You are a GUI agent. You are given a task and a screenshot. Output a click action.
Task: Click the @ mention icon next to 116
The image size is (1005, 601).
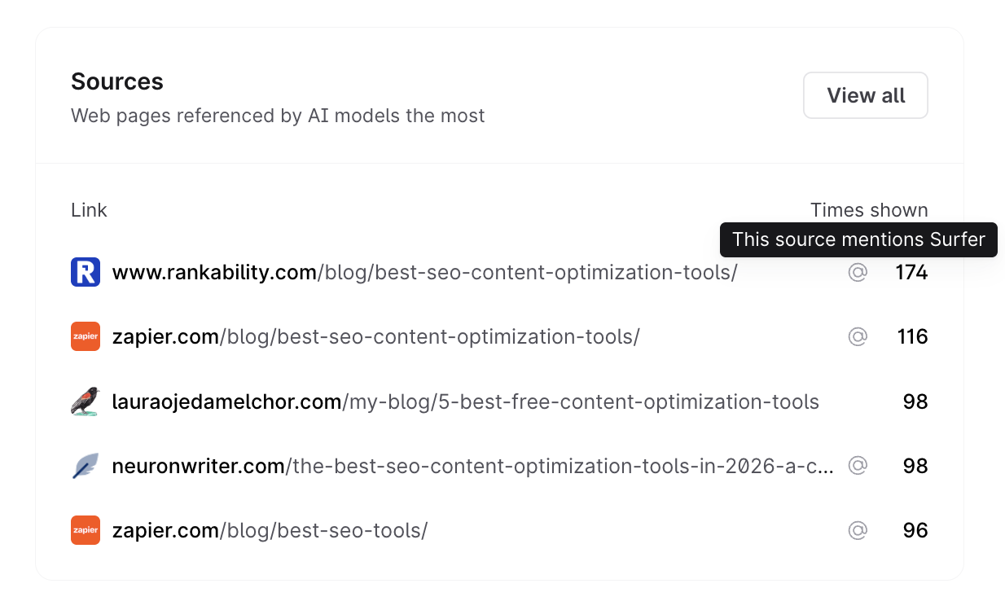pyautogui.click(x=858, y=336)
